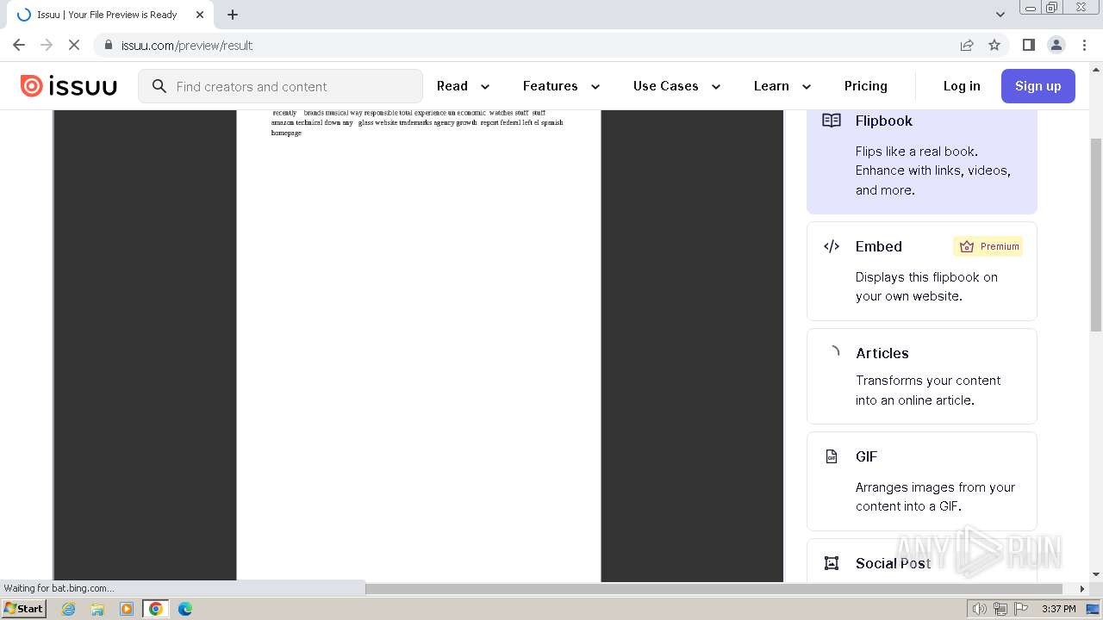Click the volume tray icon
This screenshot has height=620, width=1103.
point(979,609)
